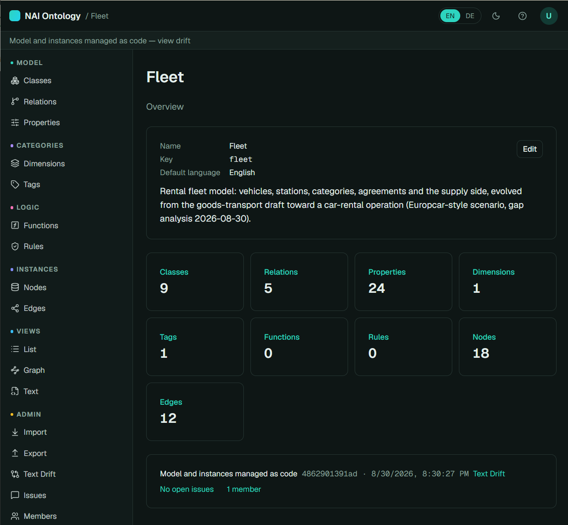Follow the Text Drift link in the footer card
This screenshot has width=568, height=525.
pyautogui.click(x=489, y=474)
